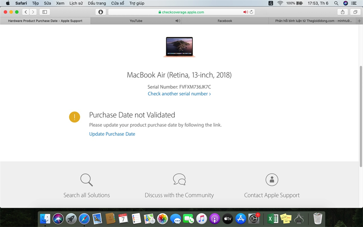
Task: Open Photos from the Dock
Action: click(163, 219)
